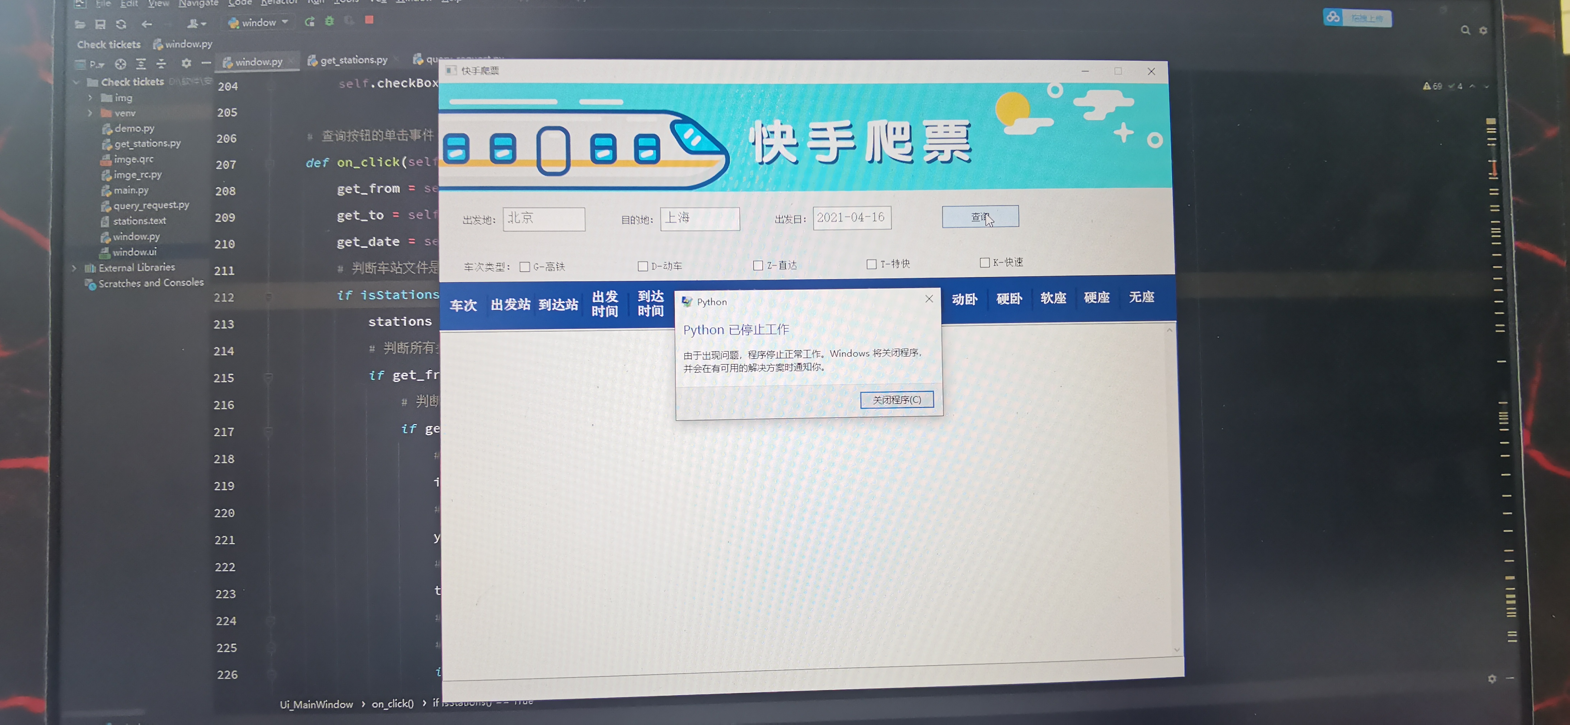This screenshot has width=1570, height=725.
Task: Open the Edit menu
Action: [x=128, y=4]
